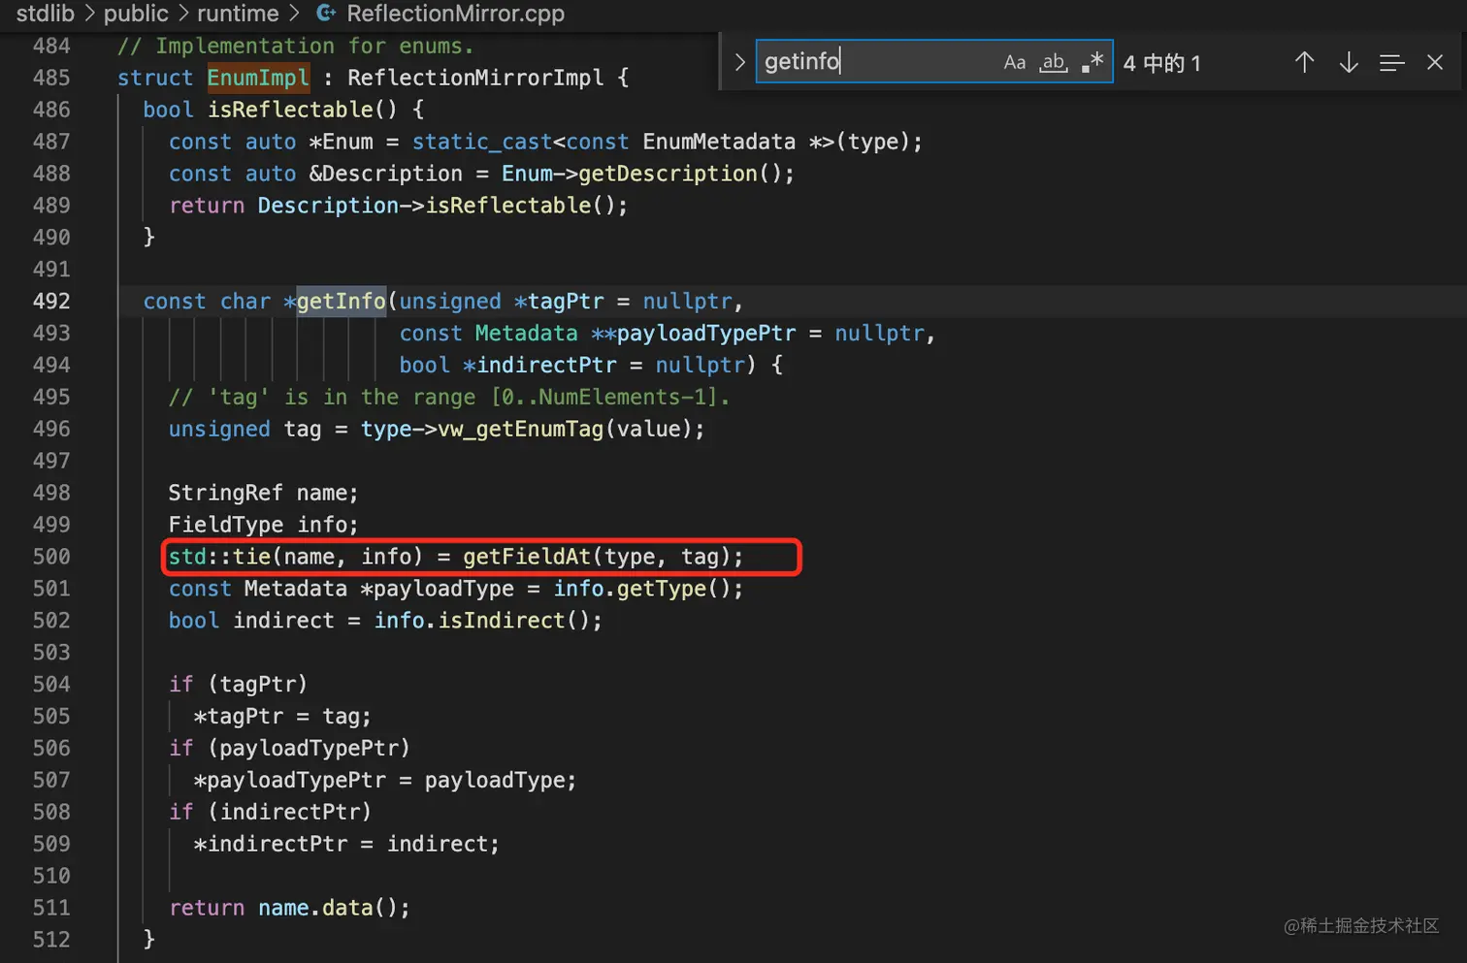The image size is (1467, 963).
Task: Toggle Match Whole Word option
Action: (1053, 62)
